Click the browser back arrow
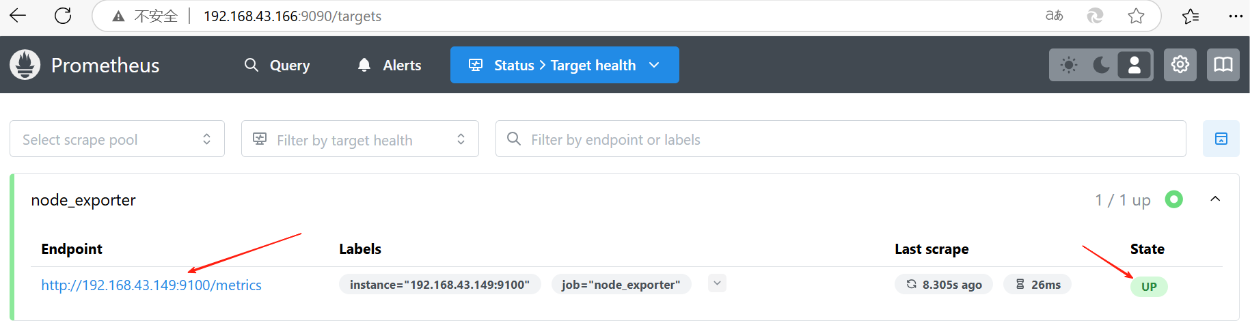 pyautogui.click(x=18, y=16)
